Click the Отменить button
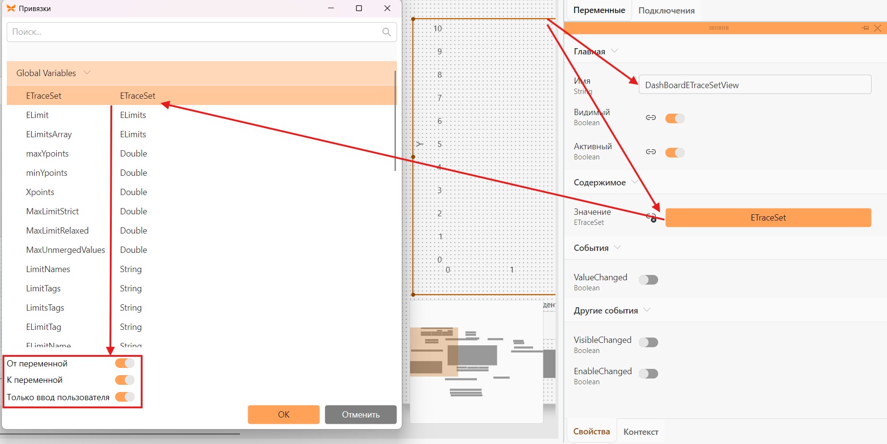 [361, 415]
